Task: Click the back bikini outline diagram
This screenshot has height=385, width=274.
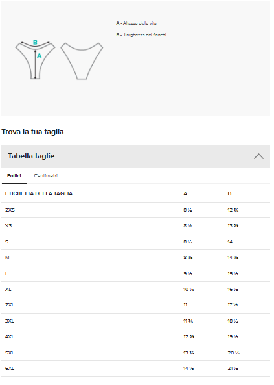Action: [x=83, y=62]
